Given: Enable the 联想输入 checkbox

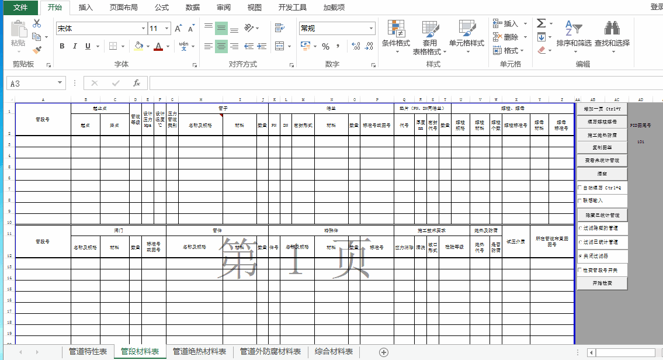Looking at the screenshot, I should tap(580, 200).
